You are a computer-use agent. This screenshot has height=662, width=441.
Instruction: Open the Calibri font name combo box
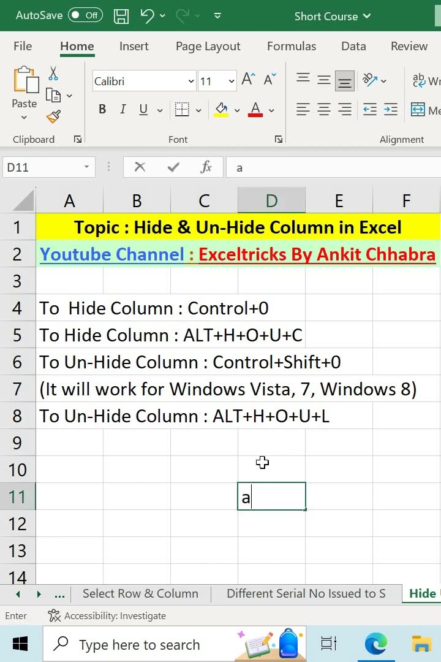[144, 81]
